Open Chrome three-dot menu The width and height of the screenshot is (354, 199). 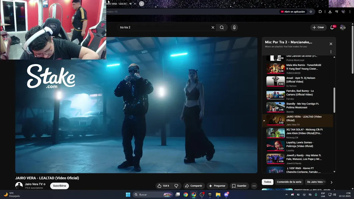(x=350, y=12)
